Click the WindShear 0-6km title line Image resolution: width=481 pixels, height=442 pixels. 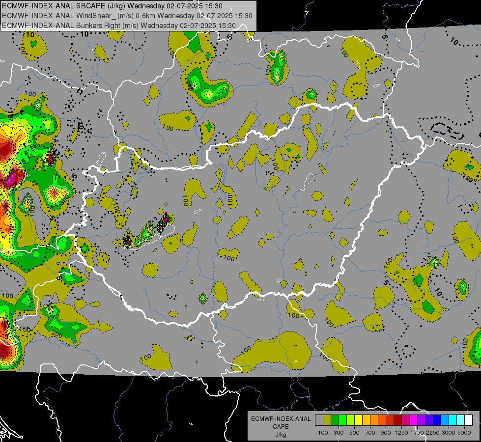(127, 16)
